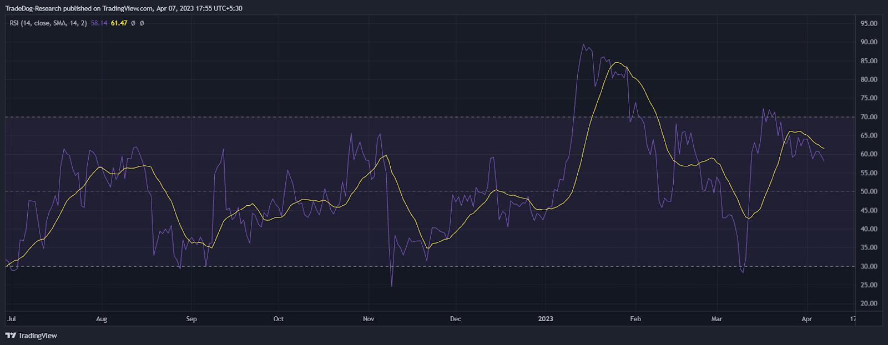Click the 30.00 oversold scale label
The width and height of the screenshot is (888, 345).
coord(869,266)
